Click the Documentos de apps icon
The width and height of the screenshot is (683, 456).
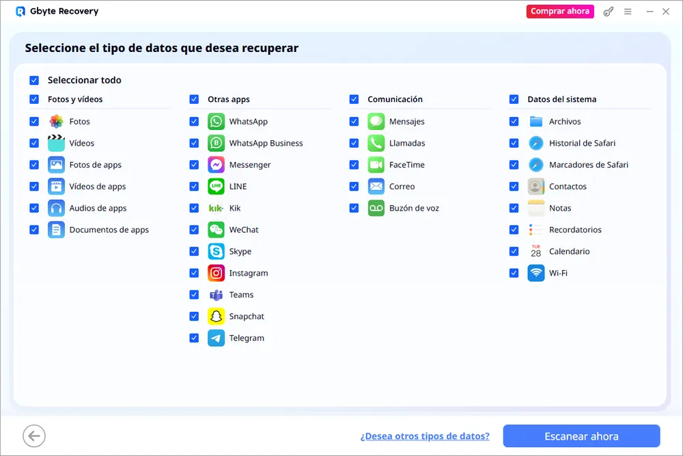click(56, 230)
